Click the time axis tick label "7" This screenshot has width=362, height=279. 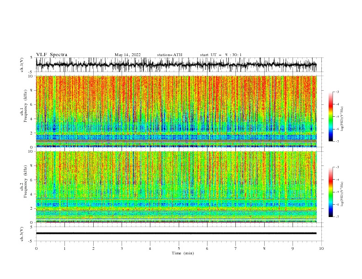coord(236,248)
